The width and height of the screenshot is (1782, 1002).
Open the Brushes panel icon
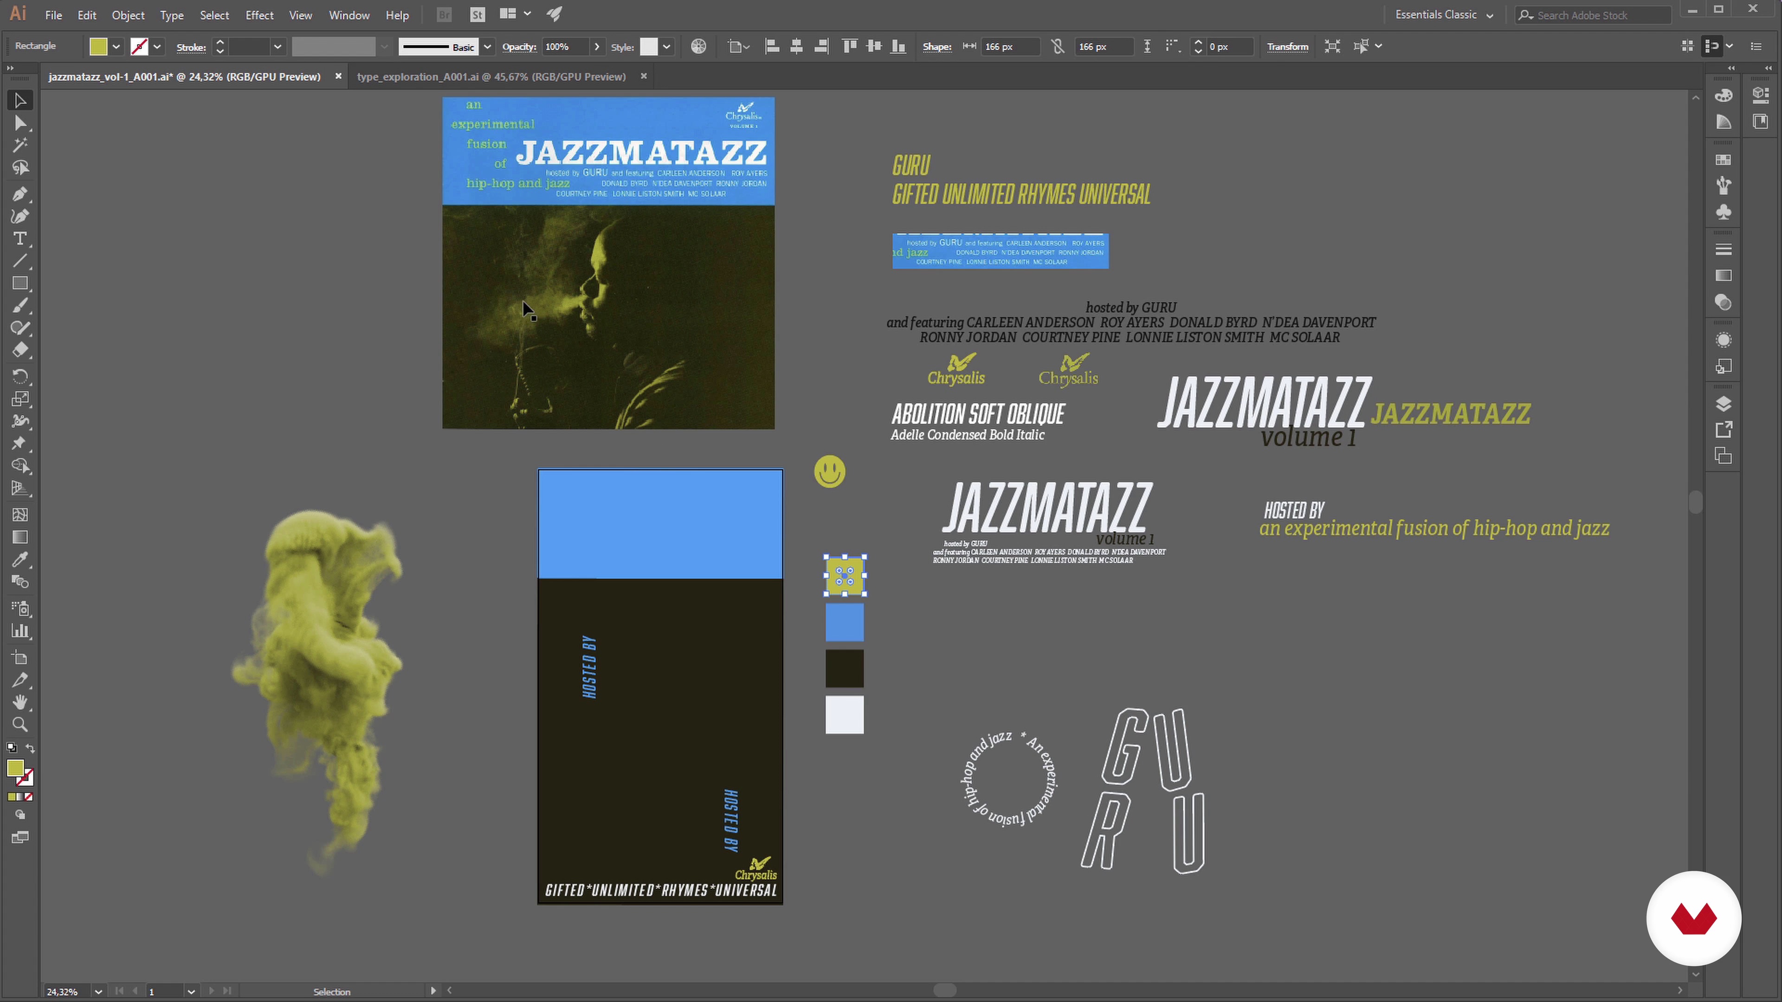pos(1723,186)
